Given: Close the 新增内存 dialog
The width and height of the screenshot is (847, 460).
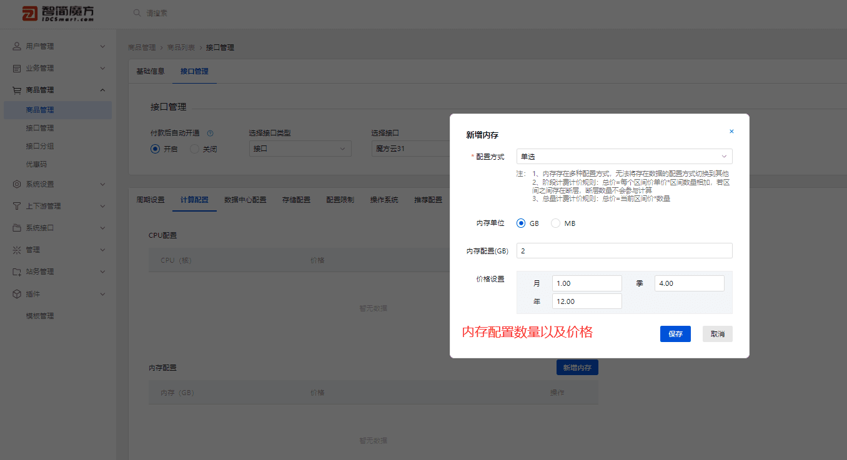Looking at the screenshot, I should [731, 132].
